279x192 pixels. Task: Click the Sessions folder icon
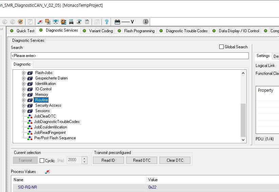point(30,111)
